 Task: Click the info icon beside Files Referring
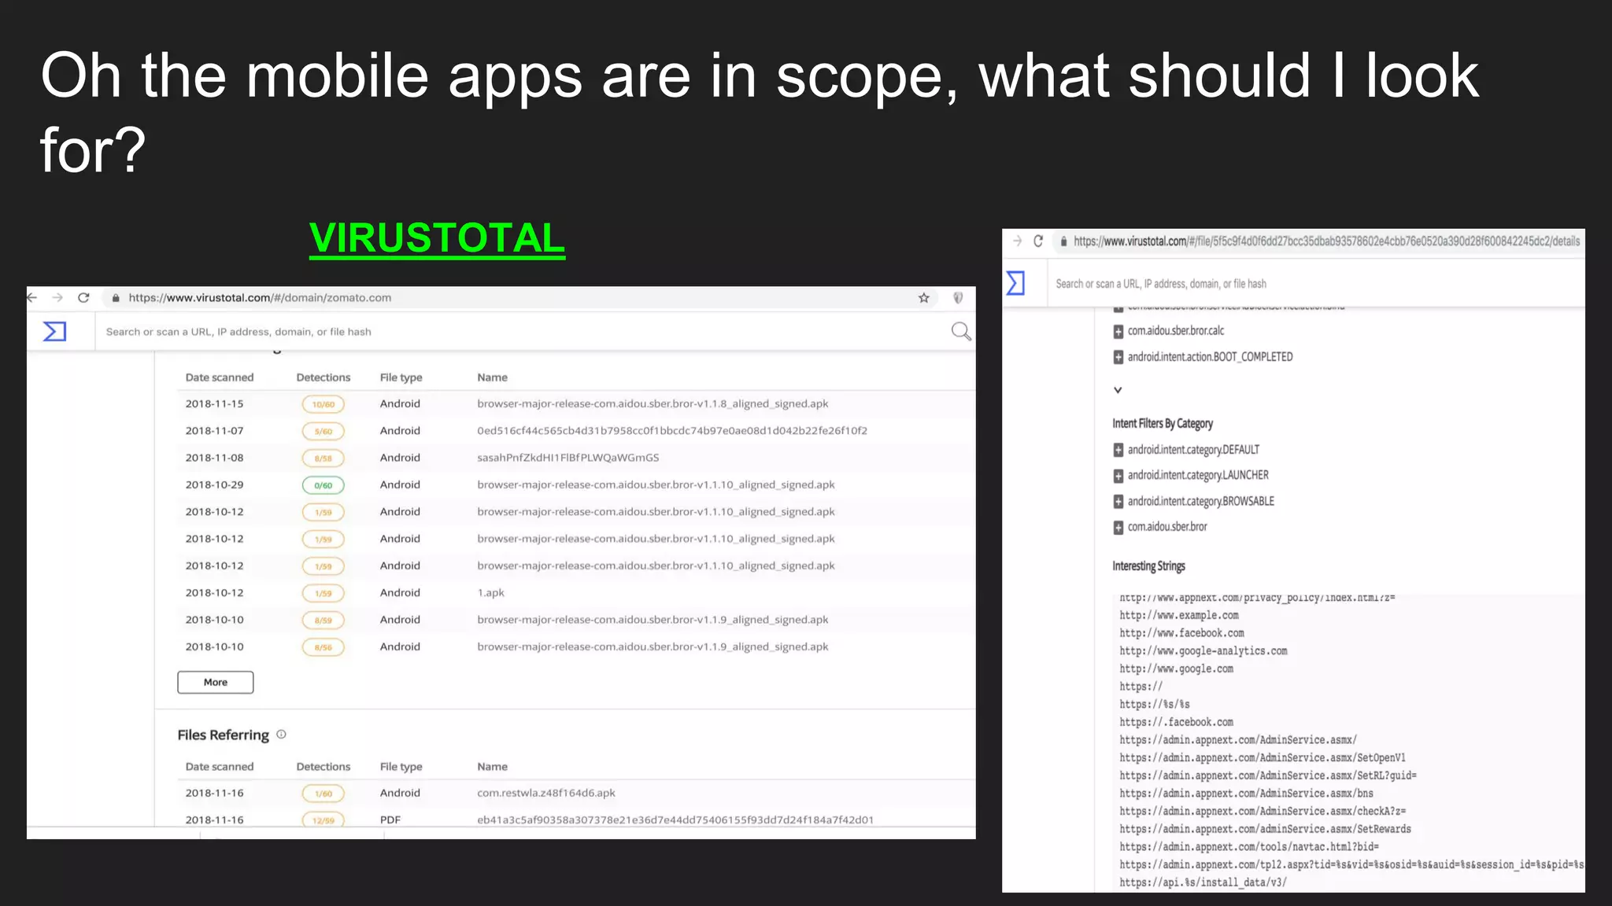[281, 735]
